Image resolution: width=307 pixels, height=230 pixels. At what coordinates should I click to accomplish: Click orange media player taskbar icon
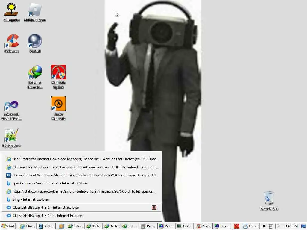[61, 226]
